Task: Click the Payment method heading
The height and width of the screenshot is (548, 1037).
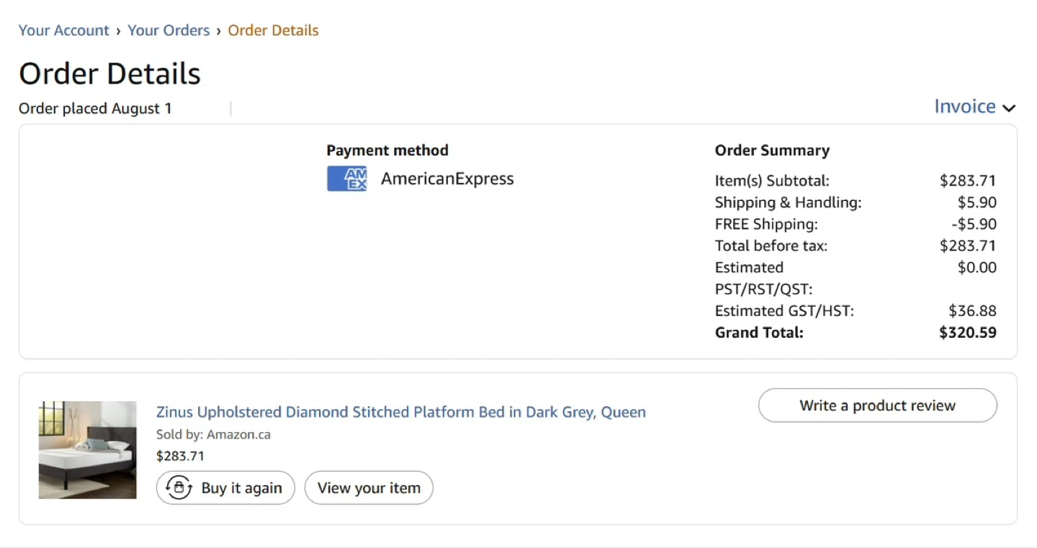Action: (x=387, y=151)
